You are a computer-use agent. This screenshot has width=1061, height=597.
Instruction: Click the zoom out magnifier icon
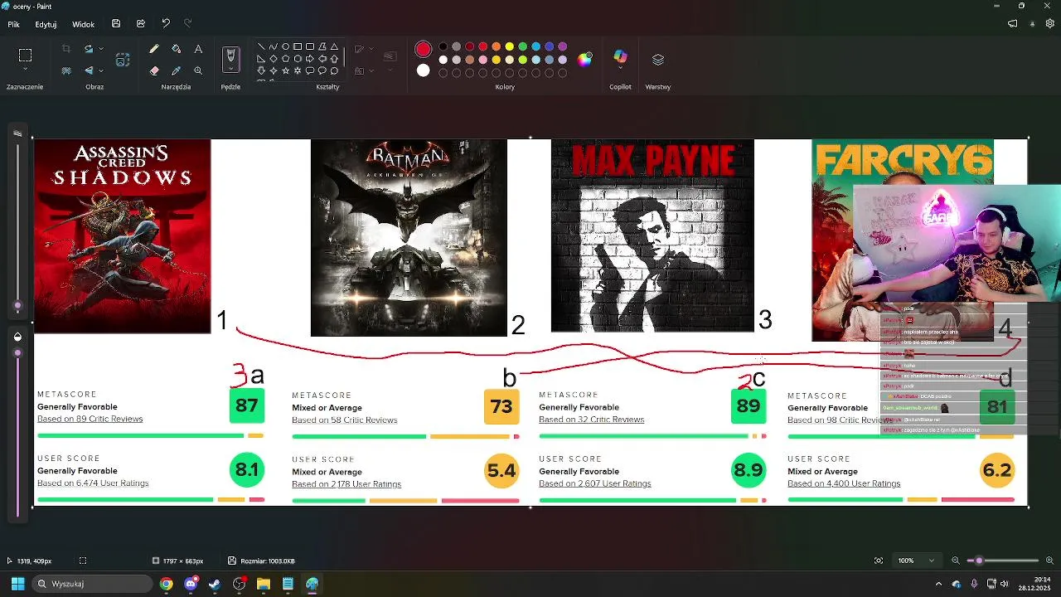(x=956, y=561)
